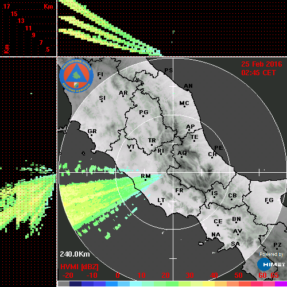The image size is (287, 287).
Task: Click the 'FI' city label
Action: click(x=100, y=74)
